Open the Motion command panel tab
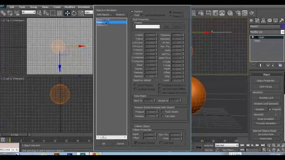The image size is (285, 160). (x=269, y=20)
